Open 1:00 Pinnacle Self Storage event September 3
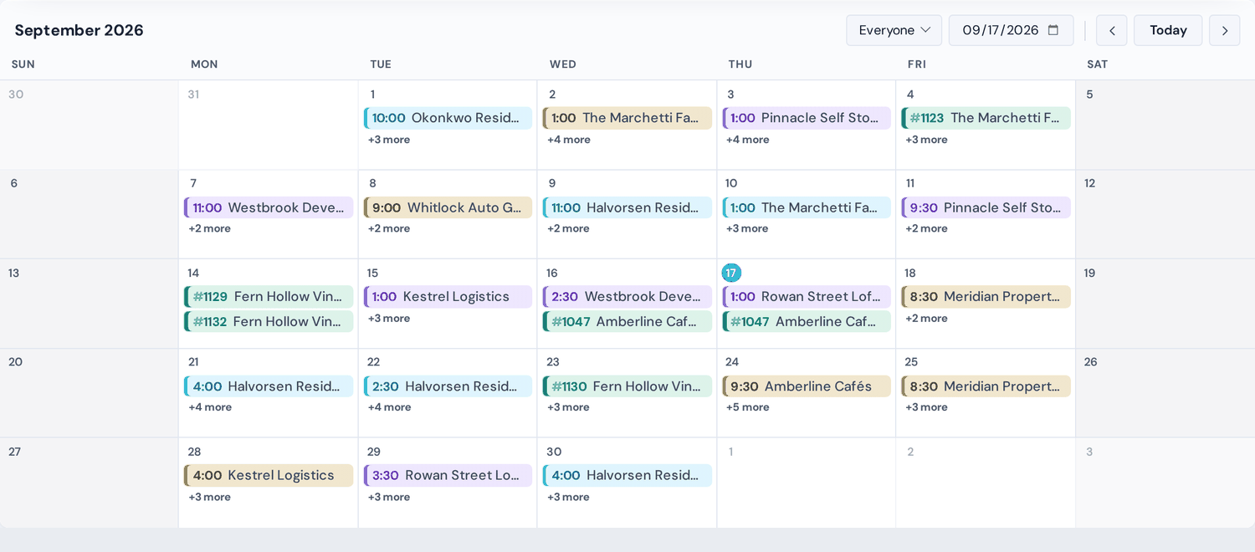Image resolution: width=1255 pixels, height=552 pixels. click(x=807, y=118)
